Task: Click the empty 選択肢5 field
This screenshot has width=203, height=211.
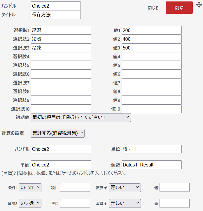Action: click(x=61, y=65)
